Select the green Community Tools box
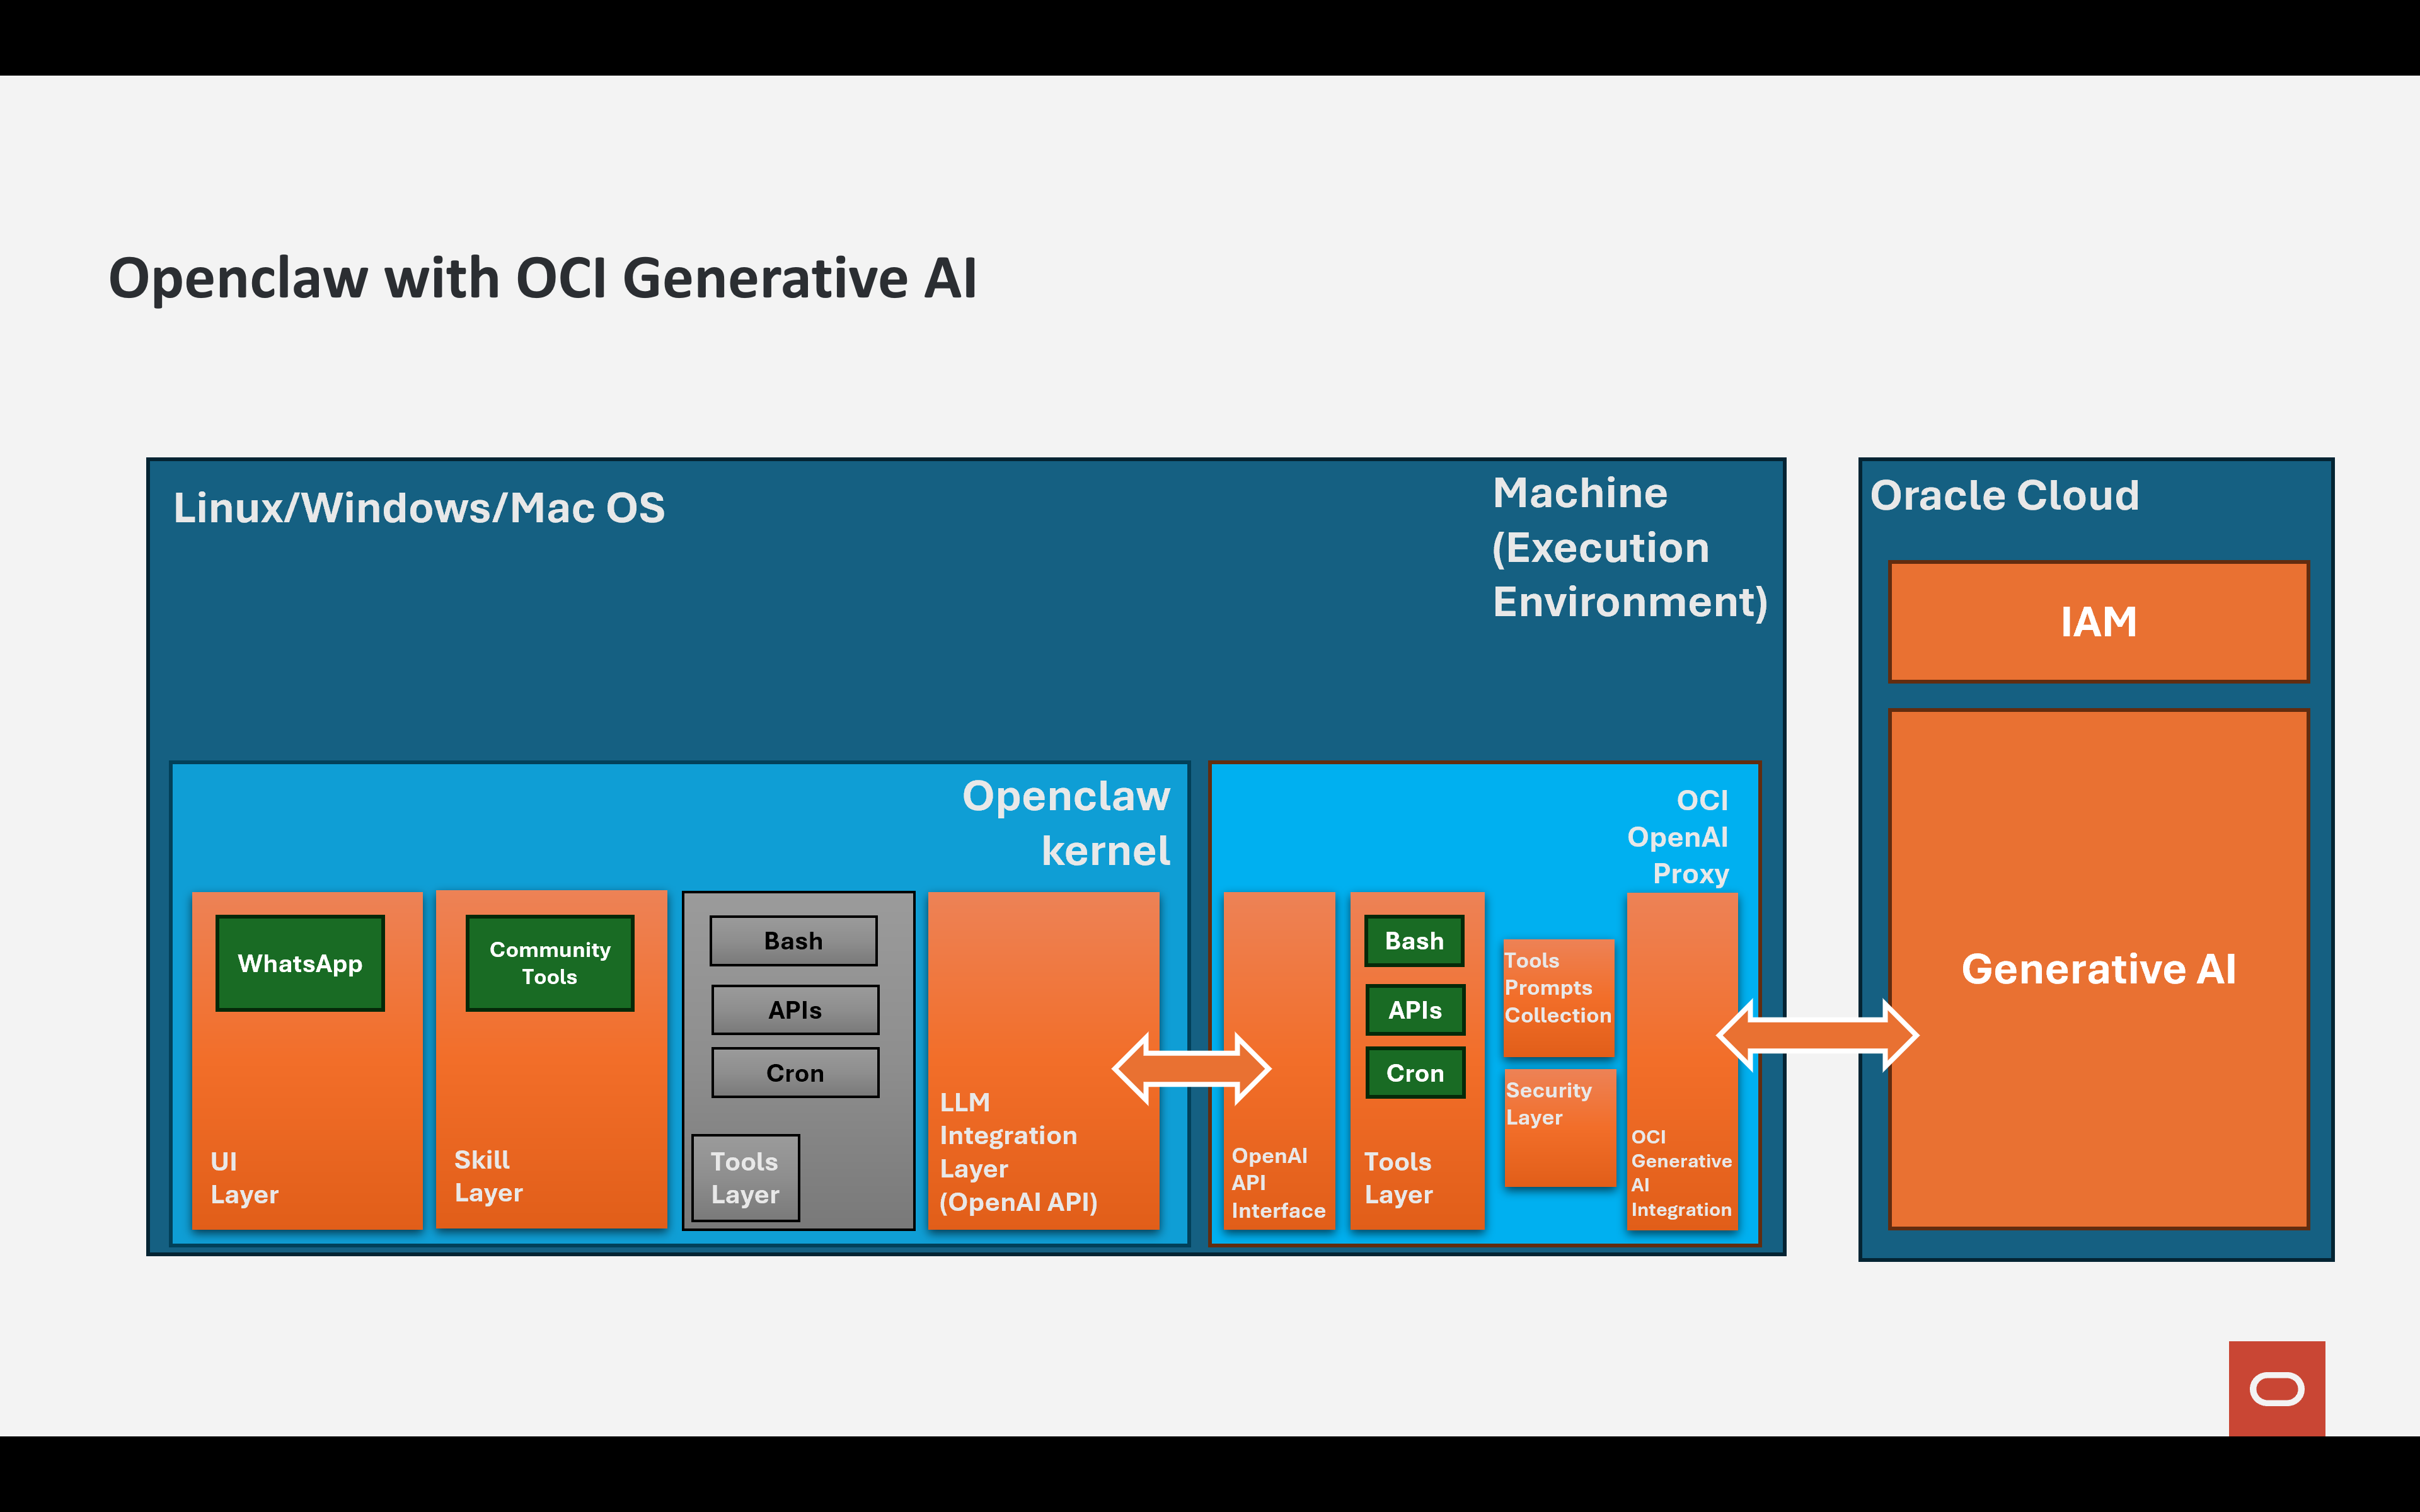The image size is (2420, 1512). point(550,963)
